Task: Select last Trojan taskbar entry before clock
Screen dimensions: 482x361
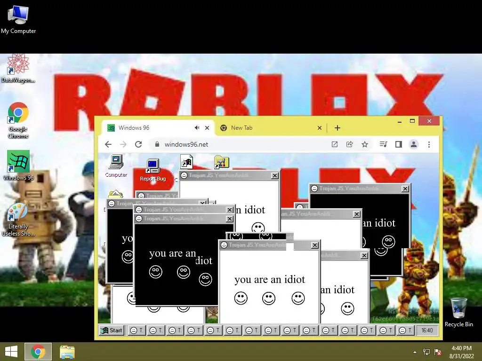Action: [405, 330]
